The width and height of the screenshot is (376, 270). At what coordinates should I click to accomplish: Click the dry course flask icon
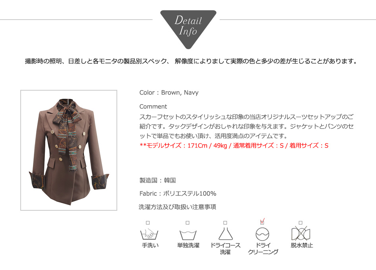[225, 233]
